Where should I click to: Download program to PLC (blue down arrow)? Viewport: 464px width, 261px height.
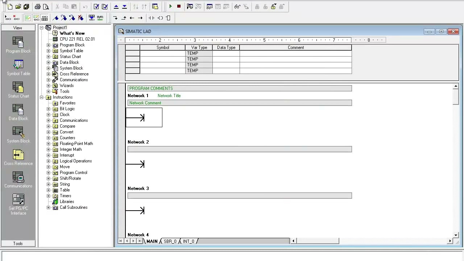click(x=124, y=7)
